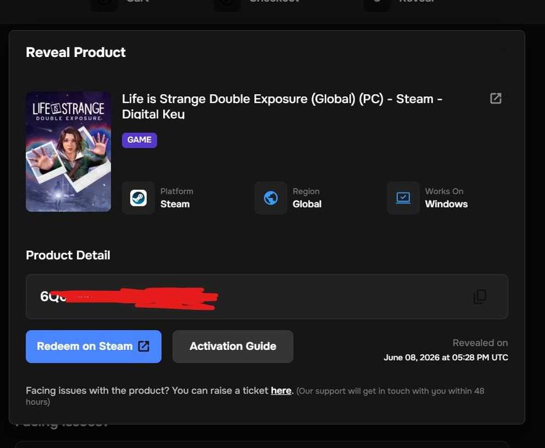The width and height of the screenshot is (545, 448).
Task: Click the Steam platform icon
Action: point(138,198)
